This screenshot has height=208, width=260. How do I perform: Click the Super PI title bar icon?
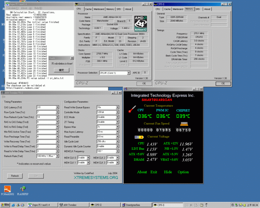pyautogui.click(x=8, y=4)
